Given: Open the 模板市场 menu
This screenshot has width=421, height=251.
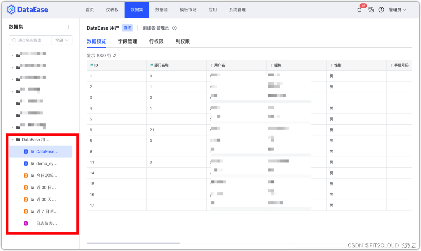Looking at the screenshot, I should click(188, 10).
